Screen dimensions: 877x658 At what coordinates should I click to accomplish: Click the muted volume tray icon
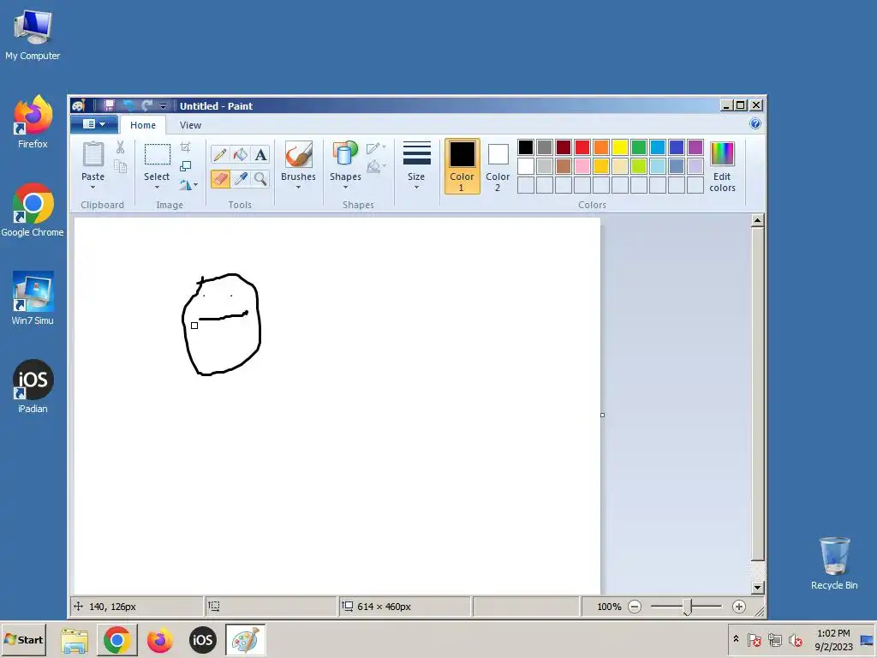(796, 639)
